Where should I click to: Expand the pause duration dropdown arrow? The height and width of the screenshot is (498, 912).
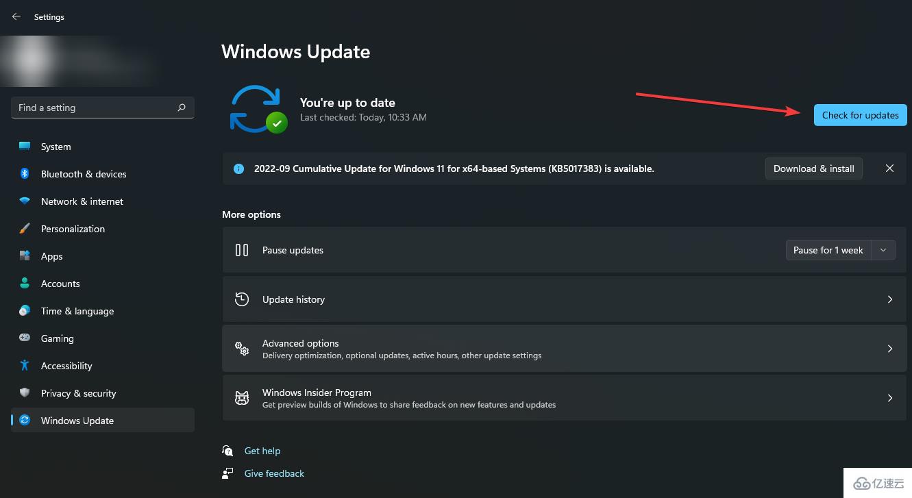[x=883, y=250]
